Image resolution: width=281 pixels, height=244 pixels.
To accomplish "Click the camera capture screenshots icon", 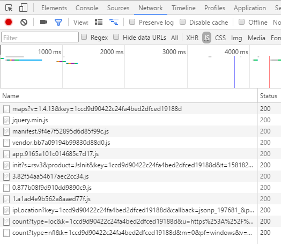I will pyautogui.click(x=43, y=22).
